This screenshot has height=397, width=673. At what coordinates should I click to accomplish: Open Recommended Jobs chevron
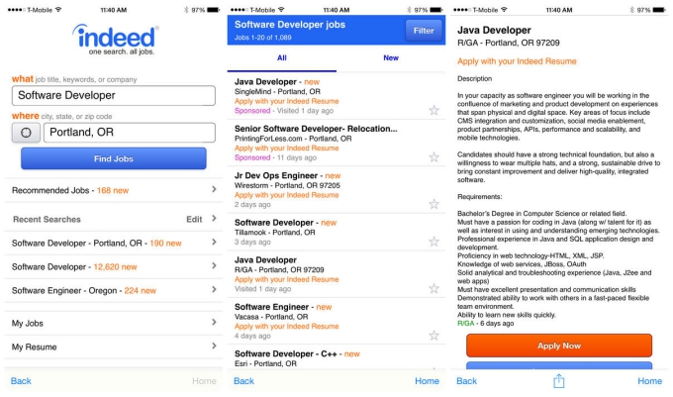214,189
